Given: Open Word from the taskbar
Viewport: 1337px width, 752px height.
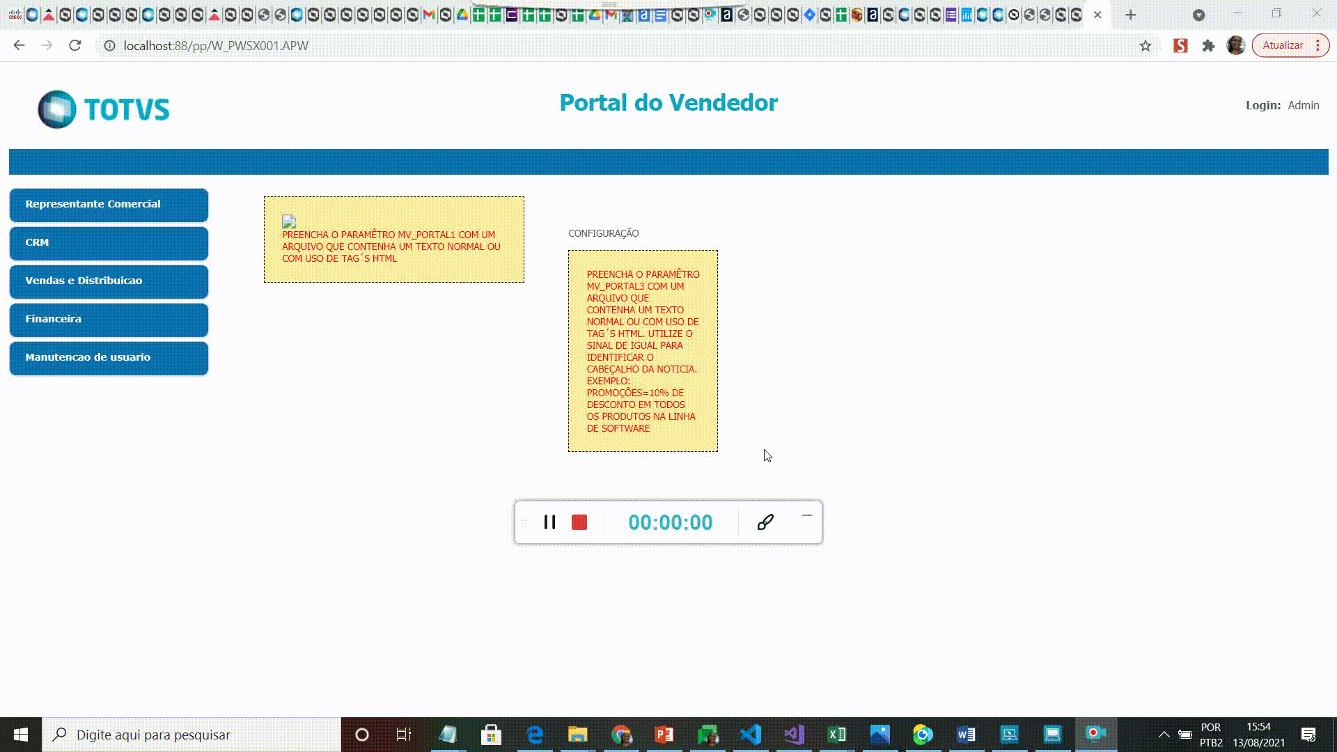Looking at the screenshot, I should pos(966,735).
